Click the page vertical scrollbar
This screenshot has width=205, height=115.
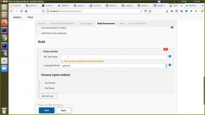204,91
